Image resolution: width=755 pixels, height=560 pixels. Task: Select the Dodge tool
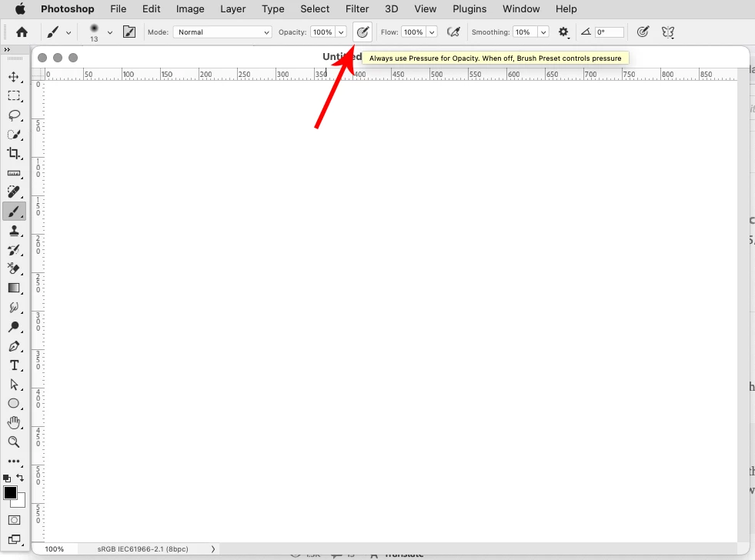[14, 327]
